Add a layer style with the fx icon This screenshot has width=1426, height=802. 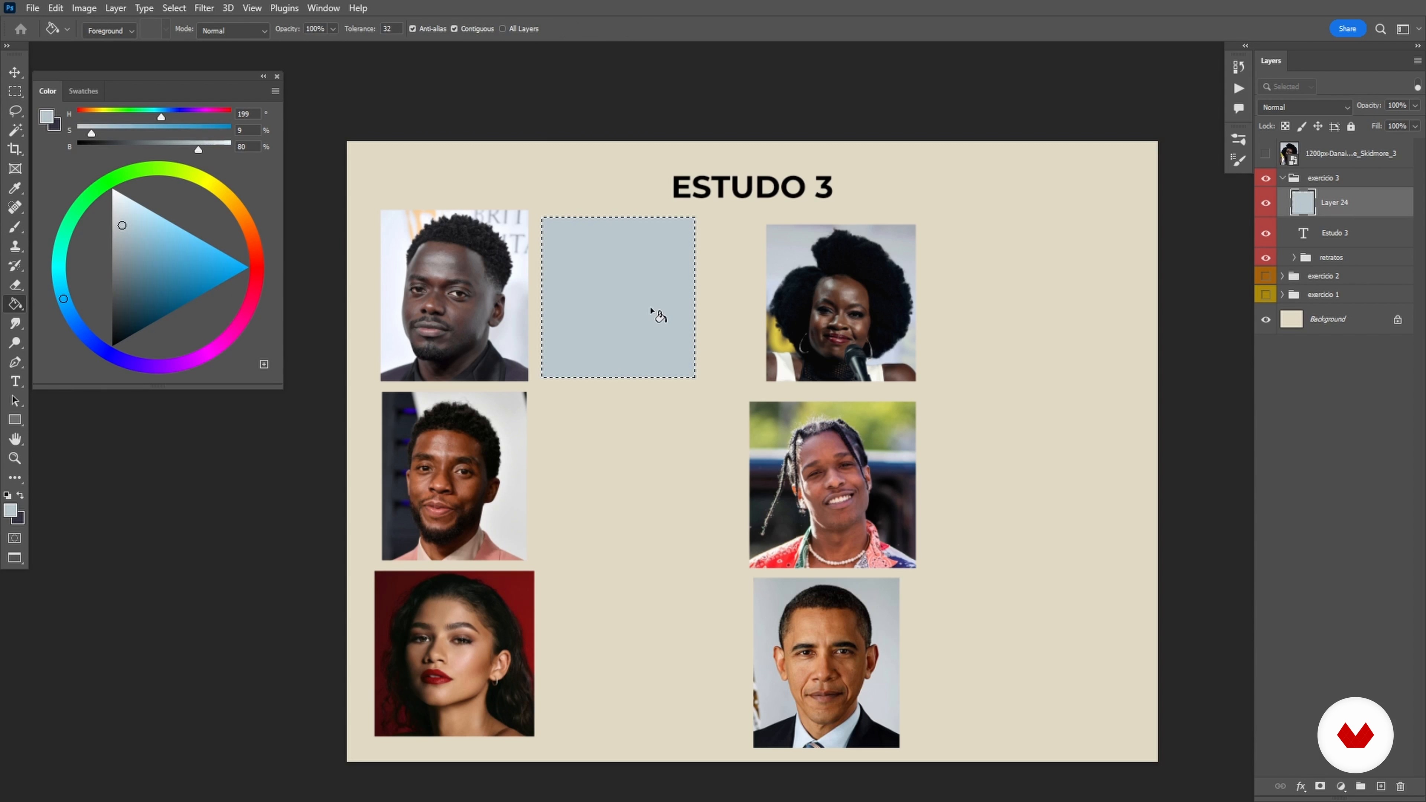1300,786
